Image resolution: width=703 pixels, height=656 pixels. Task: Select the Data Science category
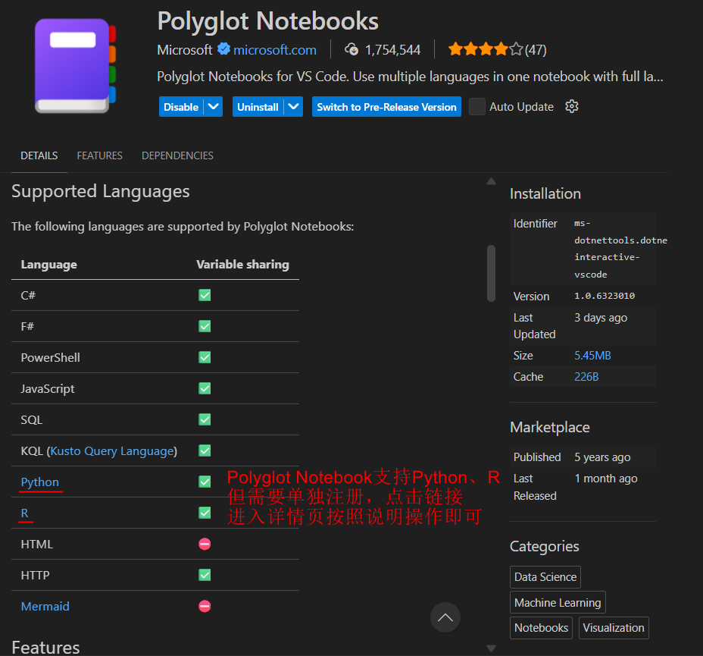point(545,577)
